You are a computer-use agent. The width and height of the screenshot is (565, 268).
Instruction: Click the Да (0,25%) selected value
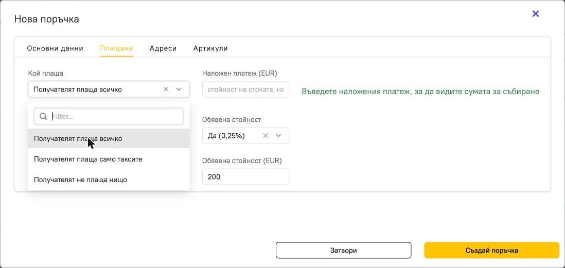tap(226, 136)
